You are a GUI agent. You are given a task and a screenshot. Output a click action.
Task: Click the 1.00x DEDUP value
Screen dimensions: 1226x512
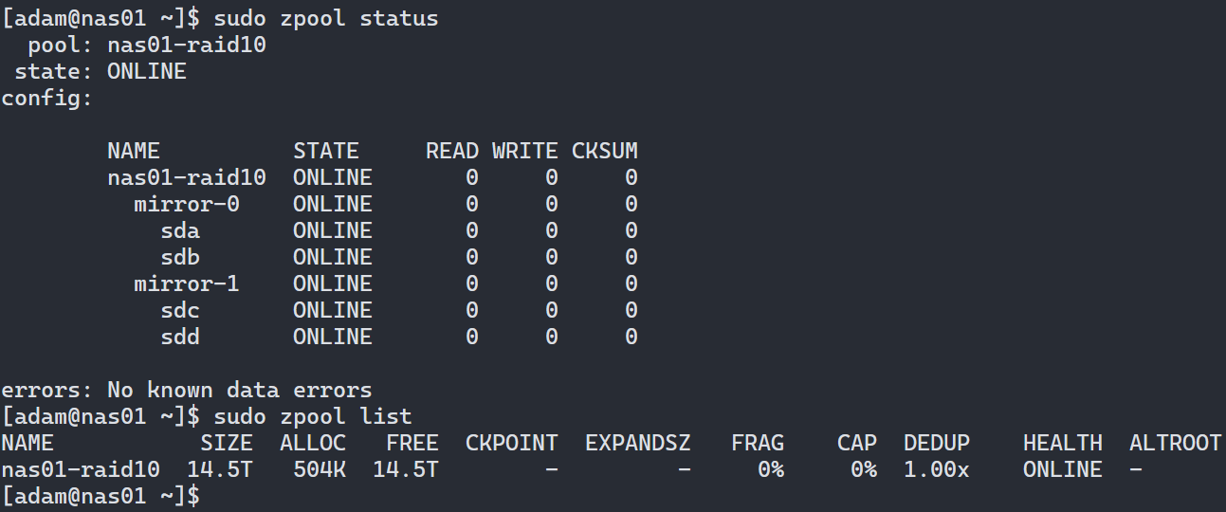click(937, 469)
